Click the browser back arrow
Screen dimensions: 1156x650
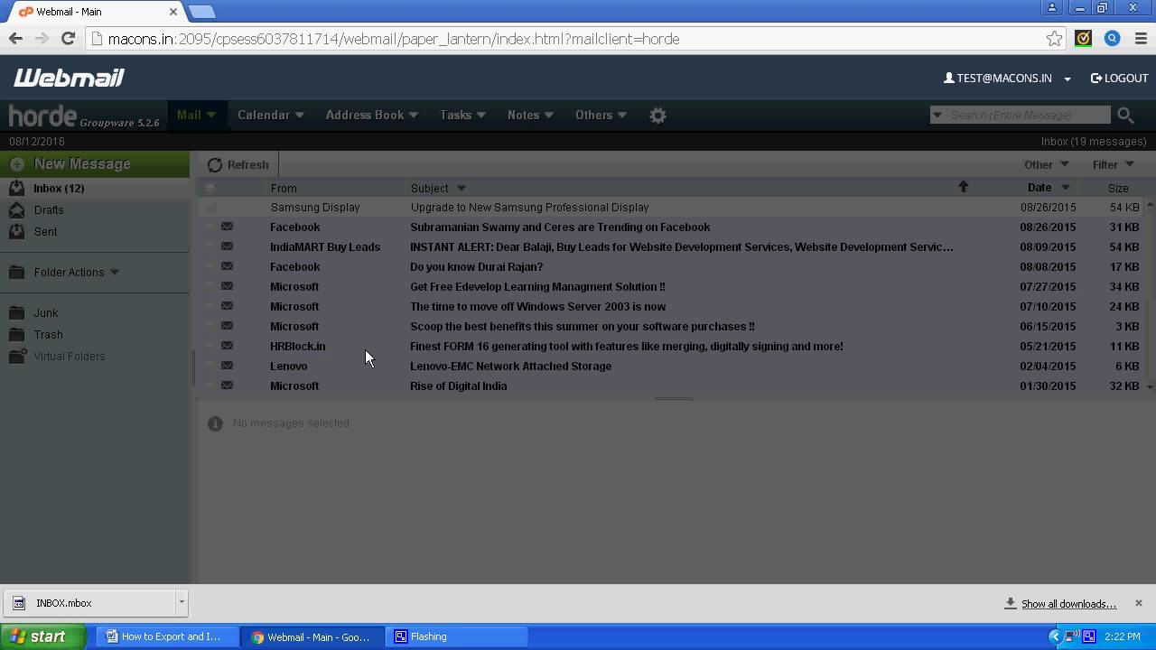pyautogui.click(x=15, y=39)
